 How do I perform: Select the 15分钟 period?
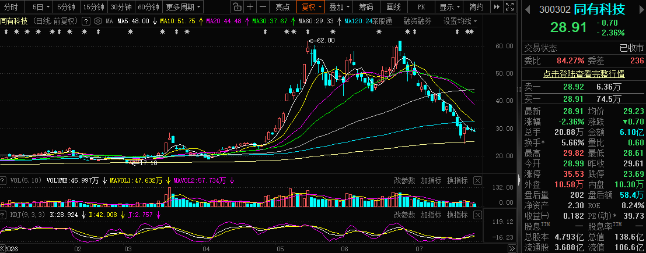click(x=94, y=6)
